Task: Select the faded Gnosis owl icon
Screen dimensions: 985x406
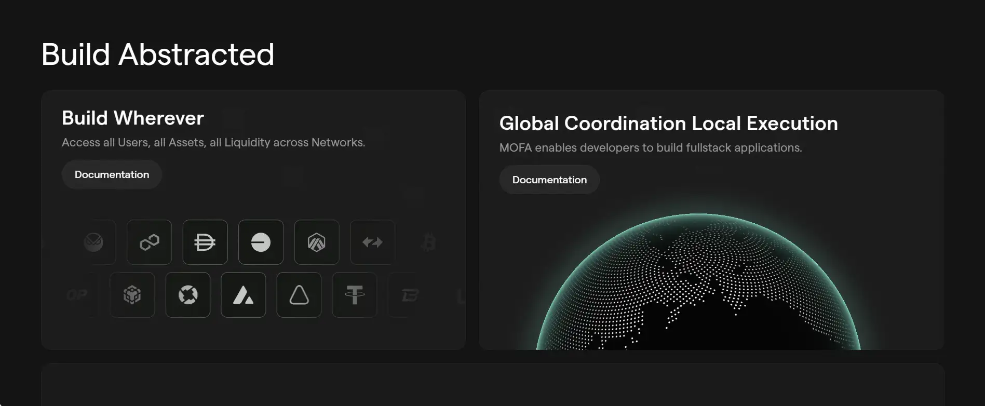Action: (94, 242)
